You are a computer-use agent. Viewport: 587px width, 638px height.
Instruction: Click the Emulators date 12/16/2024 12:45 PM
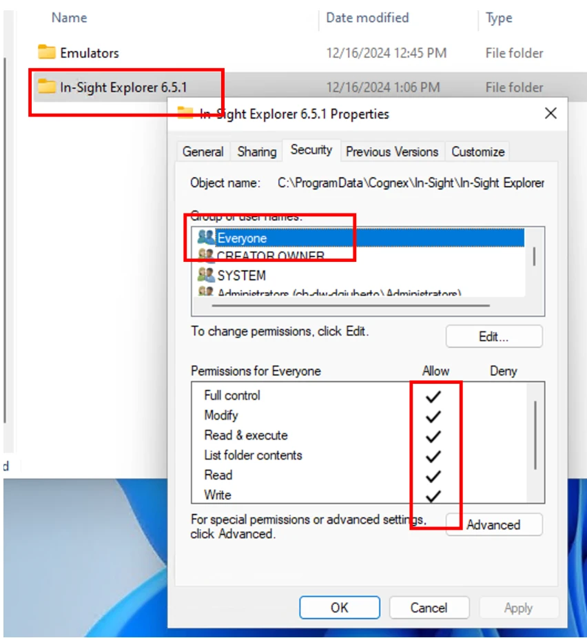point(386,53)
